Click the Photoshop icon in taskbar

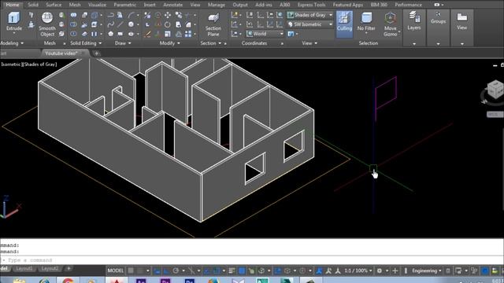pos(190,281)
